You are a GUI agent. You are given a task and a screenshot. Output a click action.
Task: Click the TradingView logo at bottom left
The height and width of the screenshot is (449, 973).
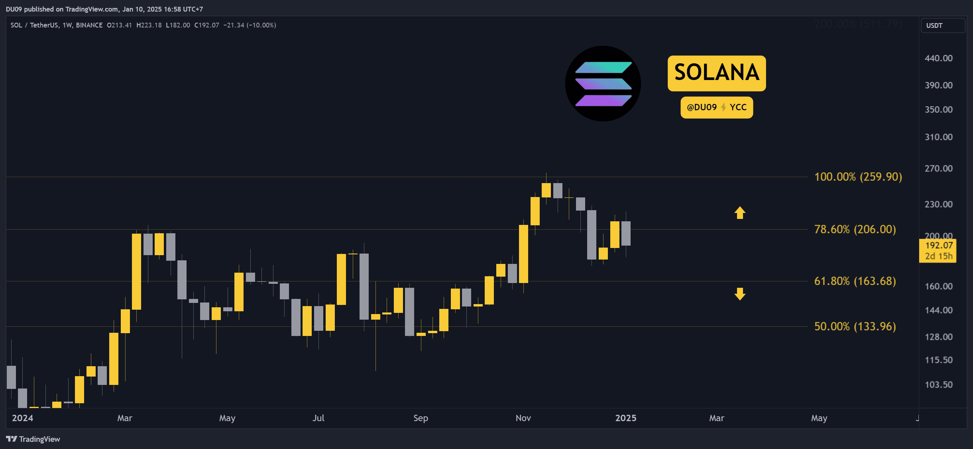[x=33, y=439]
